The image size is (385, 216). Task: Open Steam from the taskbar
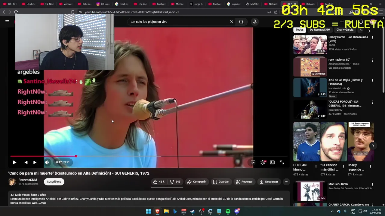pyautogui.click(x=192, y=211)
